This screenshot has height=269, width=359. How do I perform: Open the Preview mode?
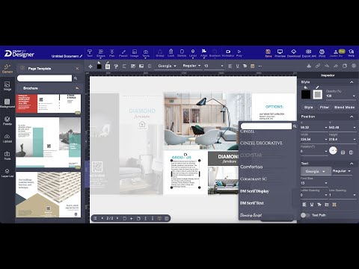coord(280,53)
